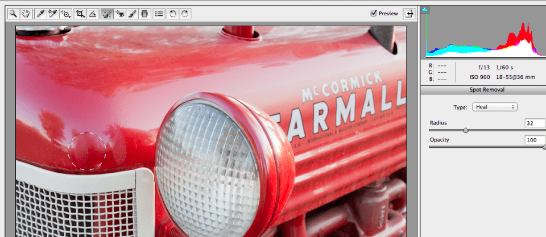Image resolution: width=546 pixels, height=237 pixels.
Task: Select the Adjustment Brush tool
Action: [132, 14]
